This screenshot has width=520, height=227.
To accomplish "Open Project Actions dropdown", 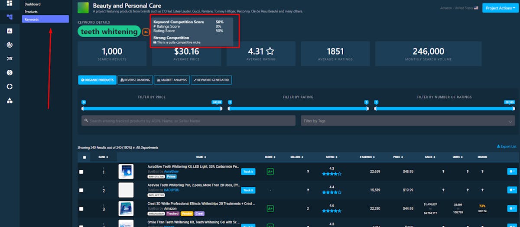I will (500, 8).
